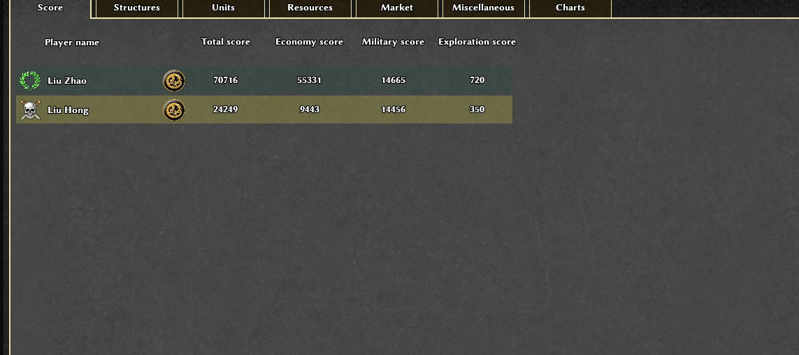Click the civilization emblem in Liu Hong's row
Viewport: 799px width, 355px height.
[174, 110]
